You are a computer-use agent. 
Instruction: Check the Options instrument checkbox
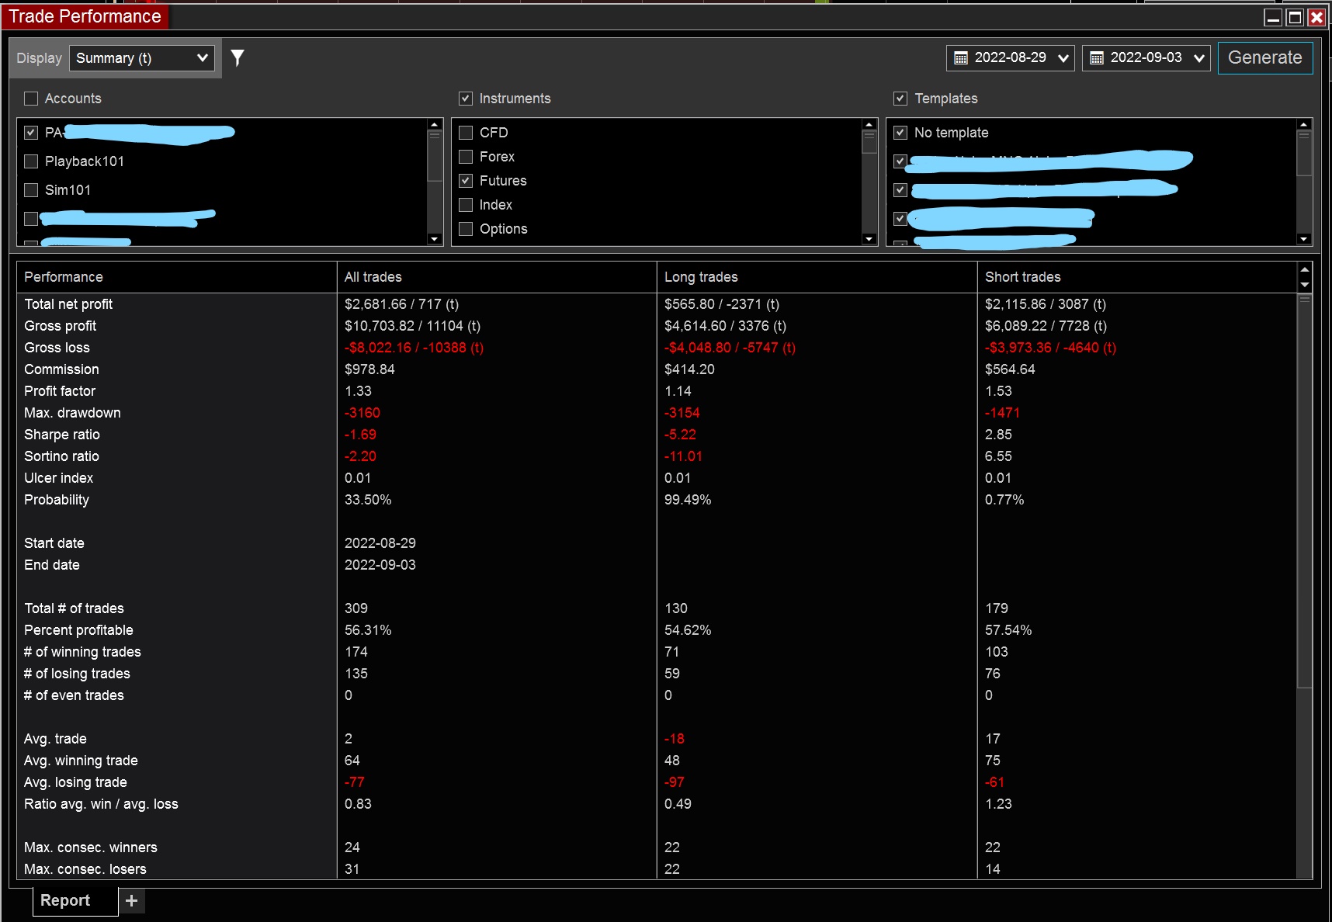pyautogui.click(x=466, y=229)
